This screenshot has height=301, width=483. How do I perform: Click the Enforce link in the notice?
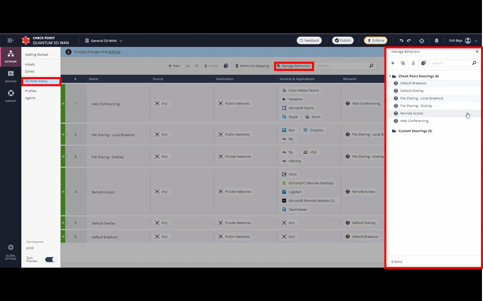click(114, 52)
